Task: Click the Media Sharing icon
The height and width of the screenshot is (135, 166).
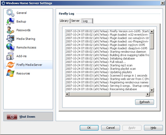Action: [10, 39]
